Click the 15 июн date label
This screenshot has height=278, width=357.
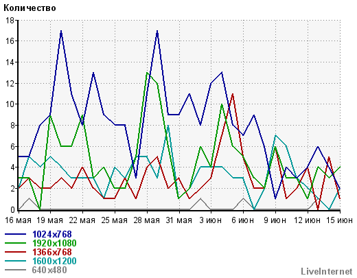click(x=339, y=220)
